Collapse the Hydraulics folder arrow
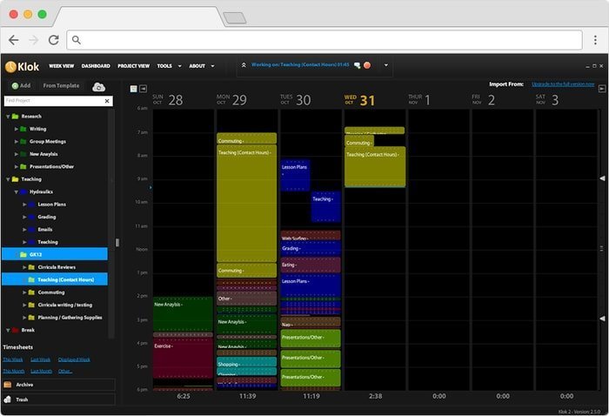609x416 pixels. click(17, 191)
